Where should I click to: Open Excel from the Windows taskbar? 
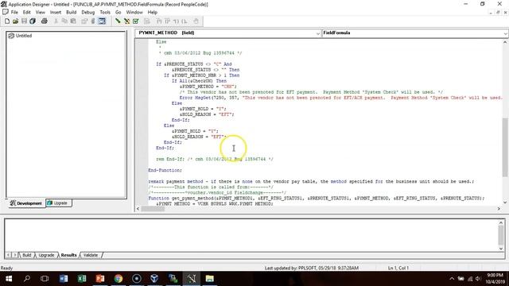tap(82, 279)
